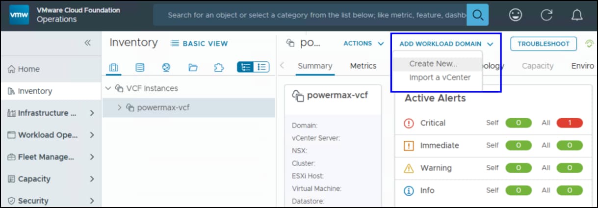
Task: Expand Workload Ope... sidebar section
Action: click(92, 135)
